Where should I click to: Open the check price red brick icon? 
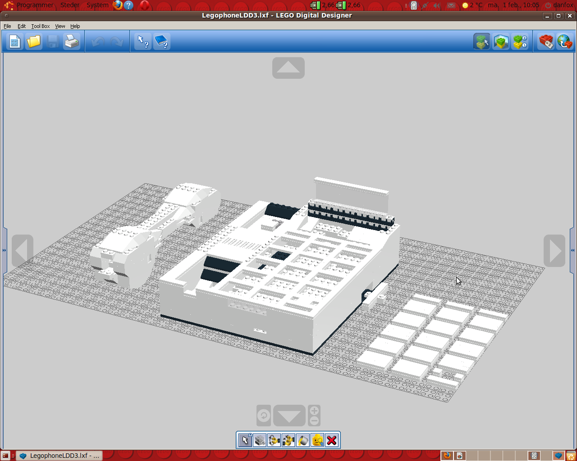tap(546, 42)
